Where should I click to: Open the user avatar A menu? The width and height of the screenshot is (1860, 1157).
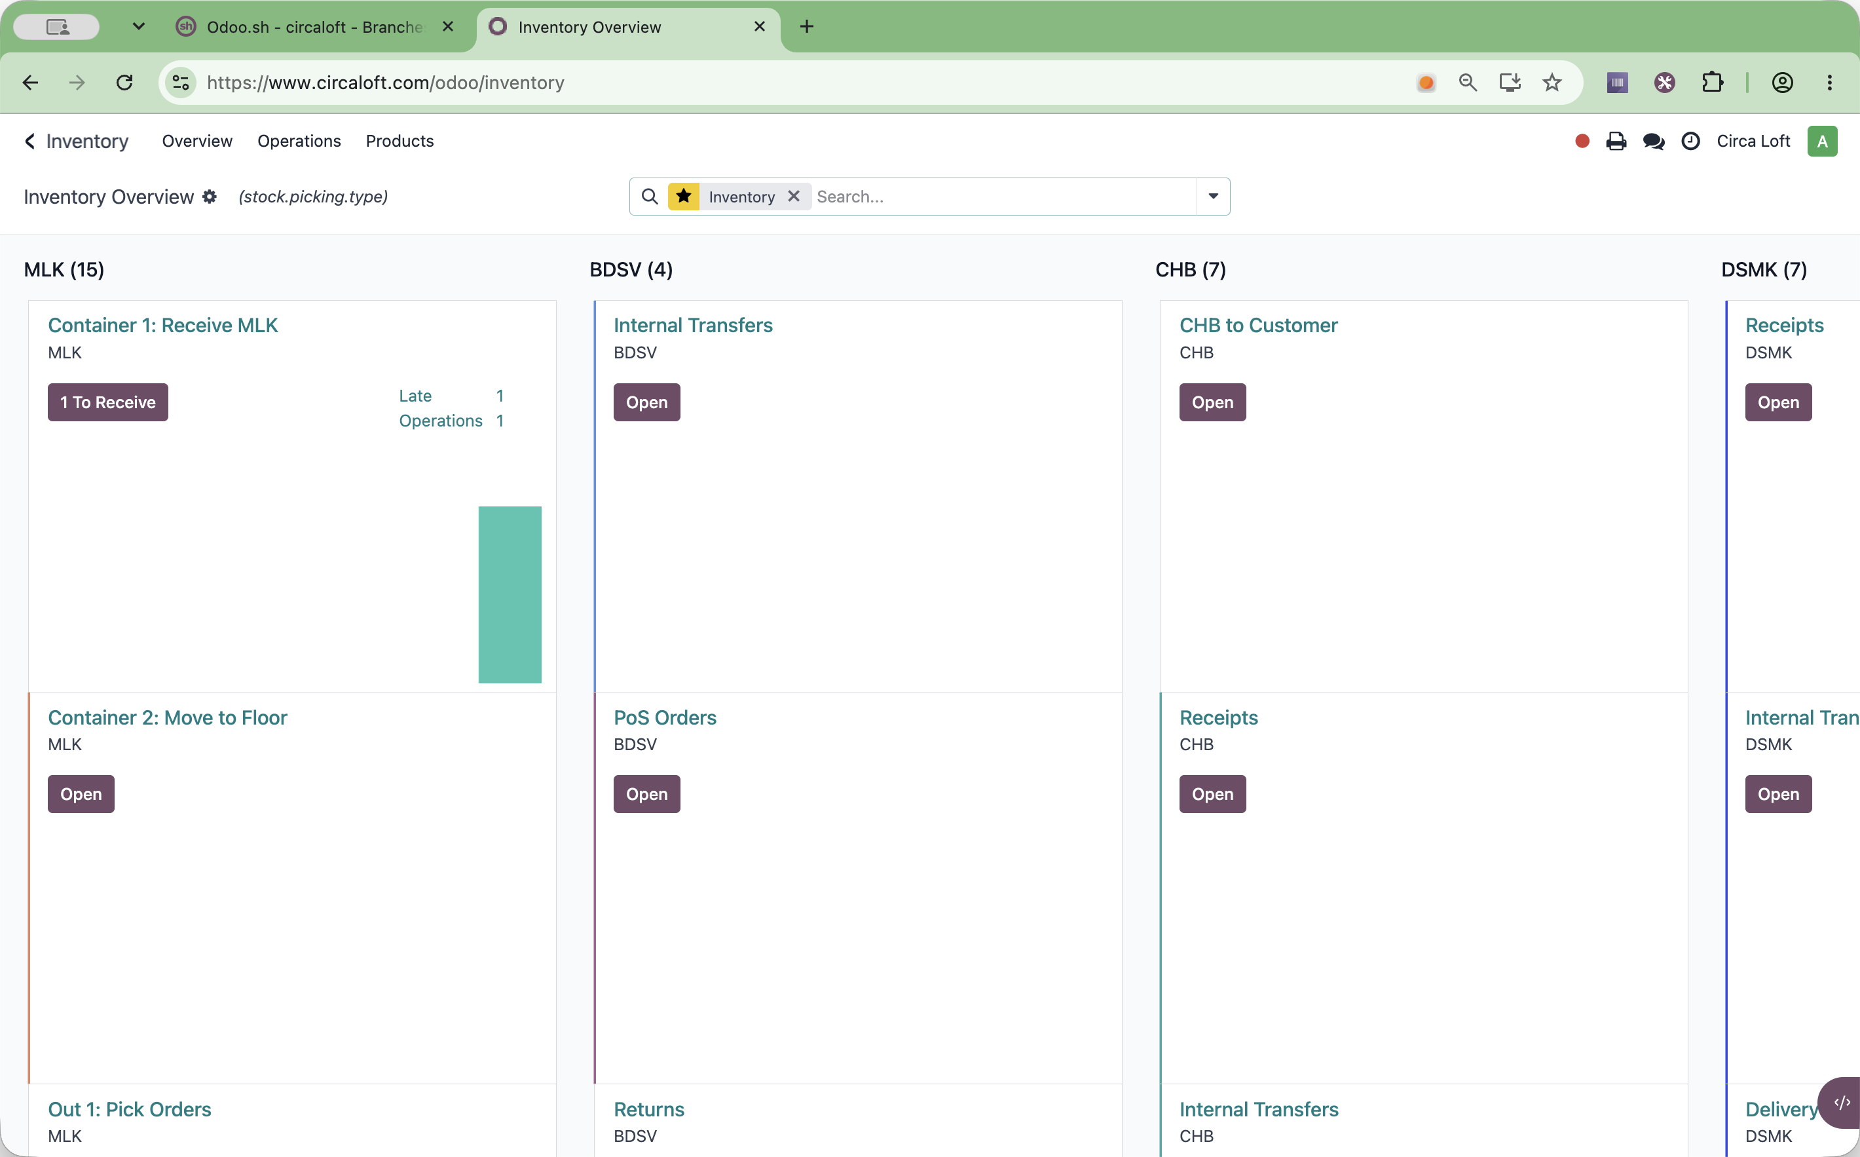(x=1823, y=141)
